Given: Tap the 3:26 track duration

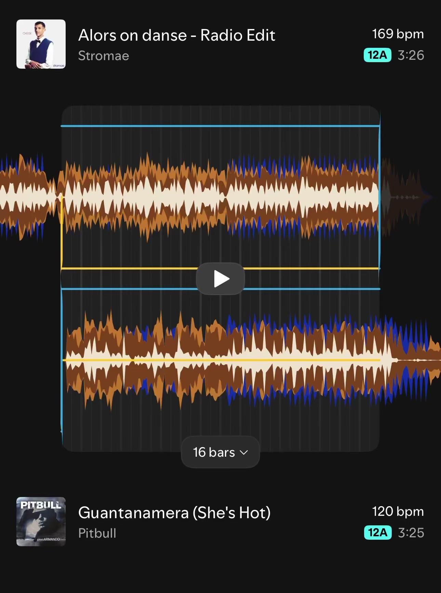Looking at the screenshot, I should tap(411, 55).
